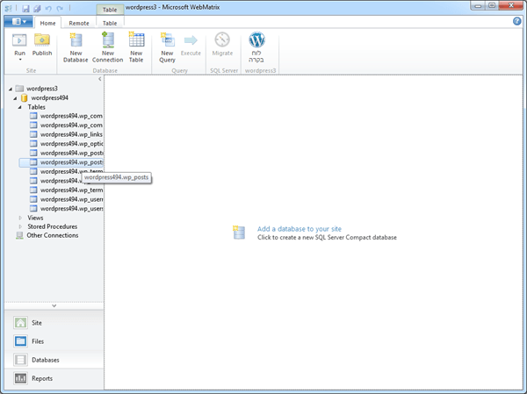527x394 pixels.
Task: Click the Reports chart icon
Action: (20, 378)
